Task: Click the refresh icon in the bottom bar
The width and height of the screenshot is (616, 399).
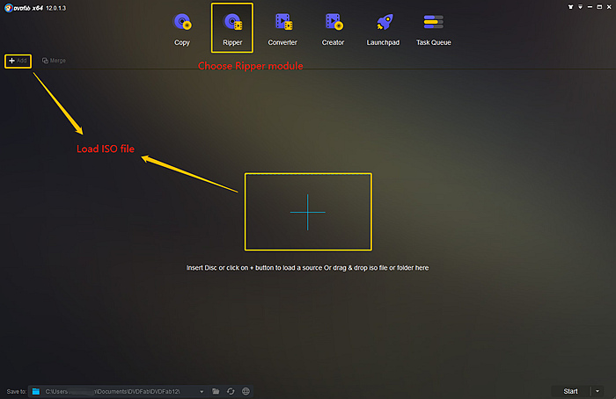Action: (x=231, y=391)
